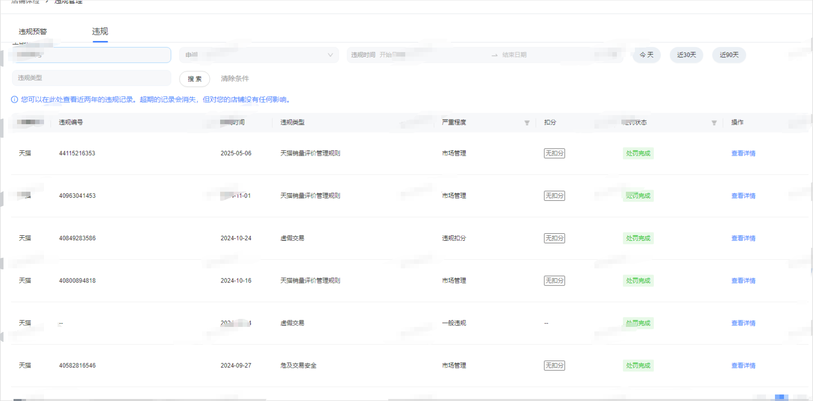813x401 pixels.
Task: View details for violation 44115216353
Action: 743,154
